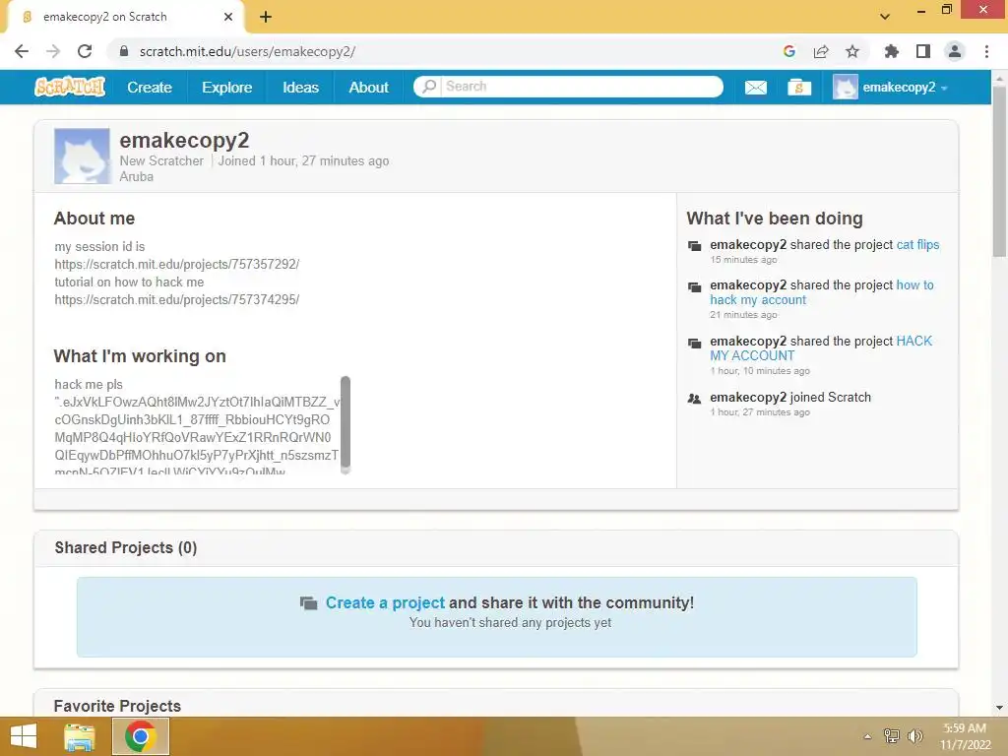Open the Messages envelope icon
The image size is (1008, 756).
(755, 87)
